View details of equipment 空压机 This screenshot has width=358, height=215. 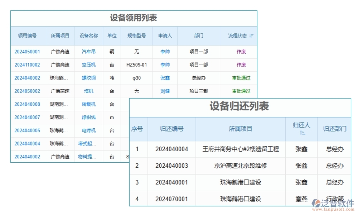pos(88,65)
